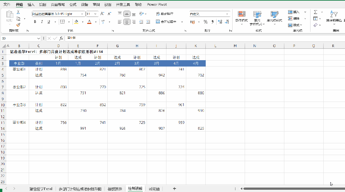Toggle Italic formatting

pyautogui.click(x=42, y=22)
